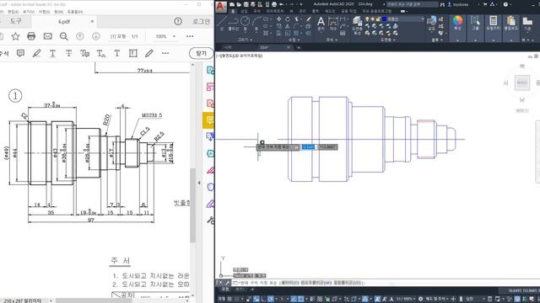Add new drawing tab with plus in AutoCAD

tap(299, 47)
